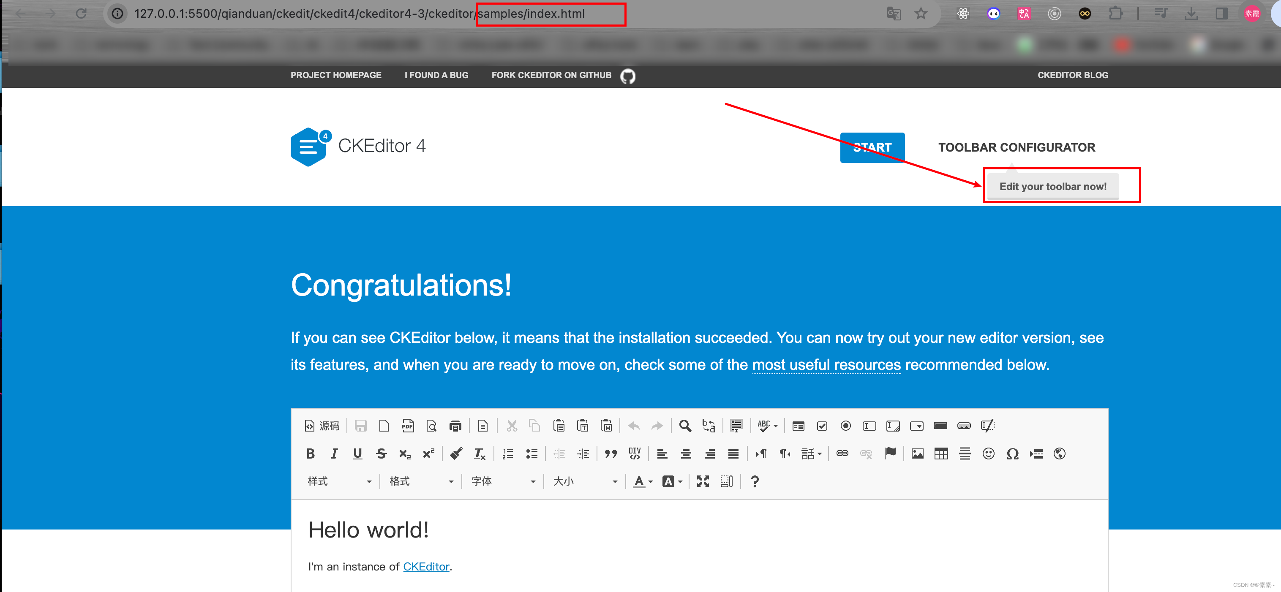This screenshot has width=1281, height=592.
Task: Insert a Table icon
Action: [x=941, y=454]
